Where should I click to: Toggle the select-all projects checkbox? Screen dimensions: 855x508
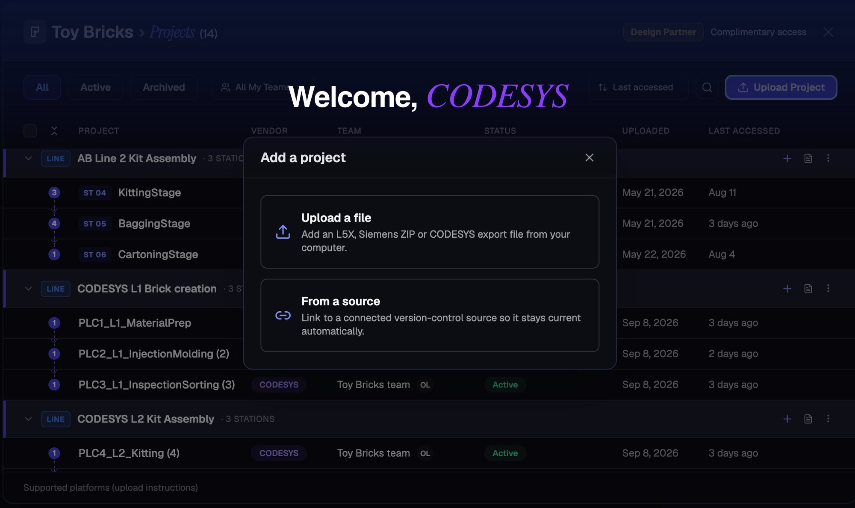[x=30, y=131]
